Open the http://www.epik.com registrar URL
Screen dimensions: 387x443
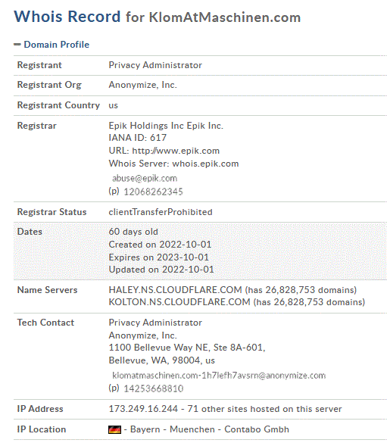click(176, 151)
